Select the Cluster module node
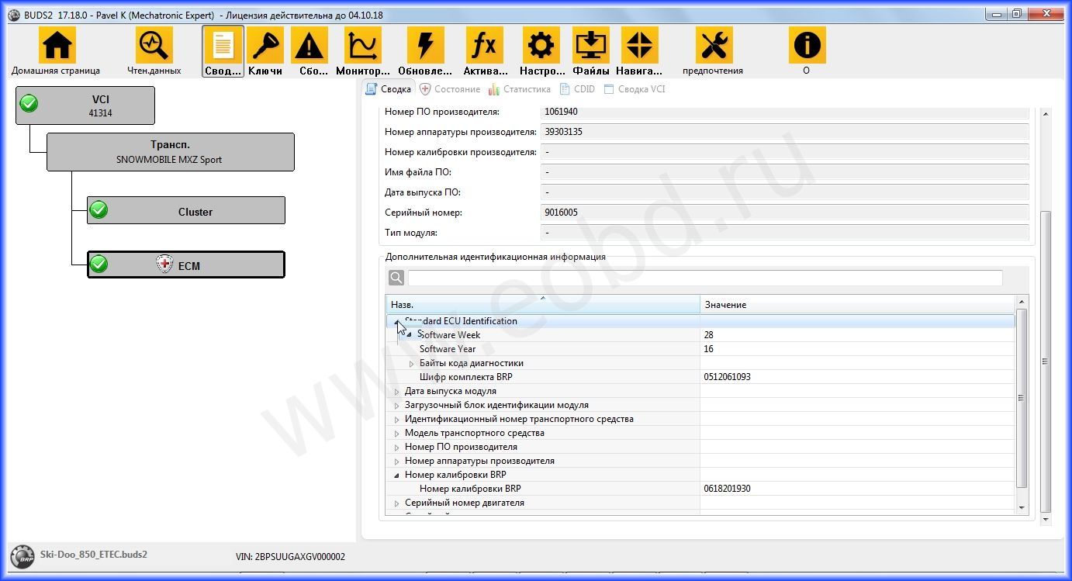The image size is (1072, 581). point(185,210)
